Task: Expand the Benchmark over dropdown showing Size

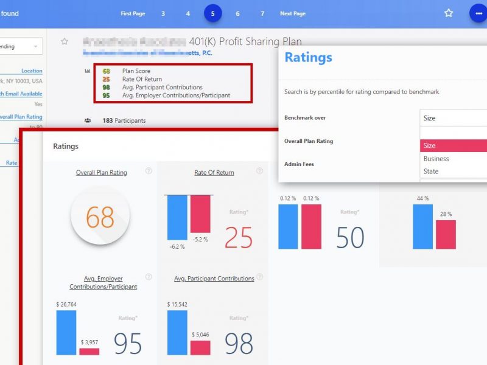Action: point(453,118)
